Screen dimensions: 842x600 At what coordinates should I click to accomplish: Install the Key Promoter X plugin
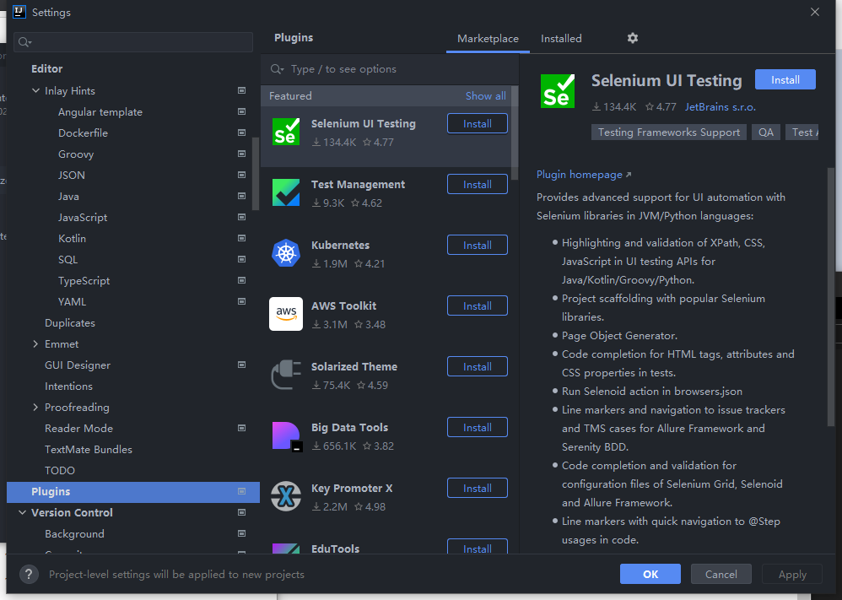click(x=478, y=488)
